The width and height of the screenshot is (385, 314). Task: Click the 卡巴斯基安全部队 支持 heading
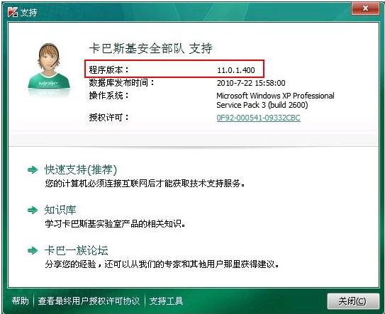(x=150, y=48)
